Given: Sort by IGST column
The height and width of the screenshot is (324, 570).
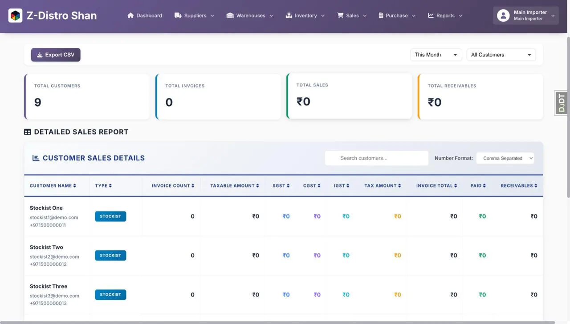Looking at the screenshot, I should [342, 186].
